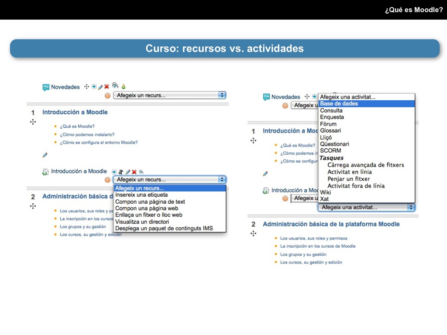The width and height of the screenshot is (447, 335).
Task: Choose 'Activitat en línia' task
Action: (x=367, y=172)
